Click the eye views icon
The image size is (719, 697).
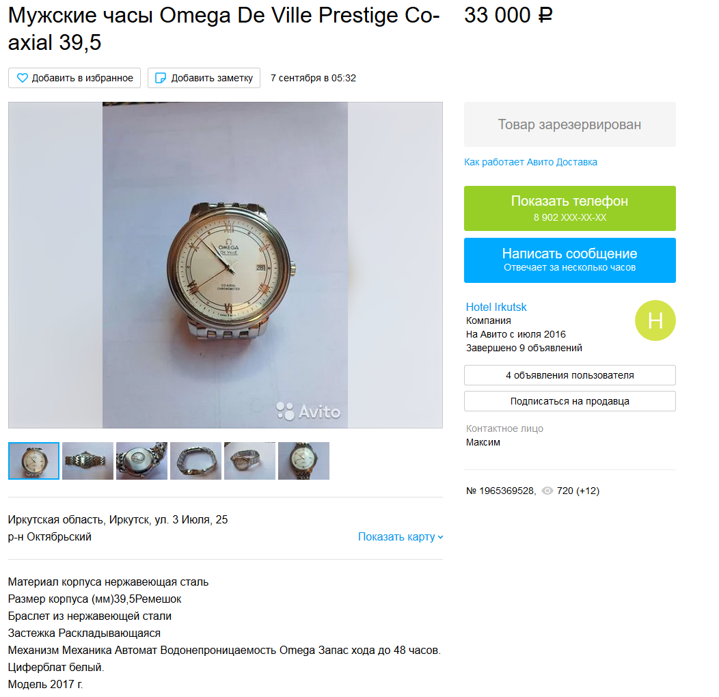pyautogui.click(x=547, y=491)
